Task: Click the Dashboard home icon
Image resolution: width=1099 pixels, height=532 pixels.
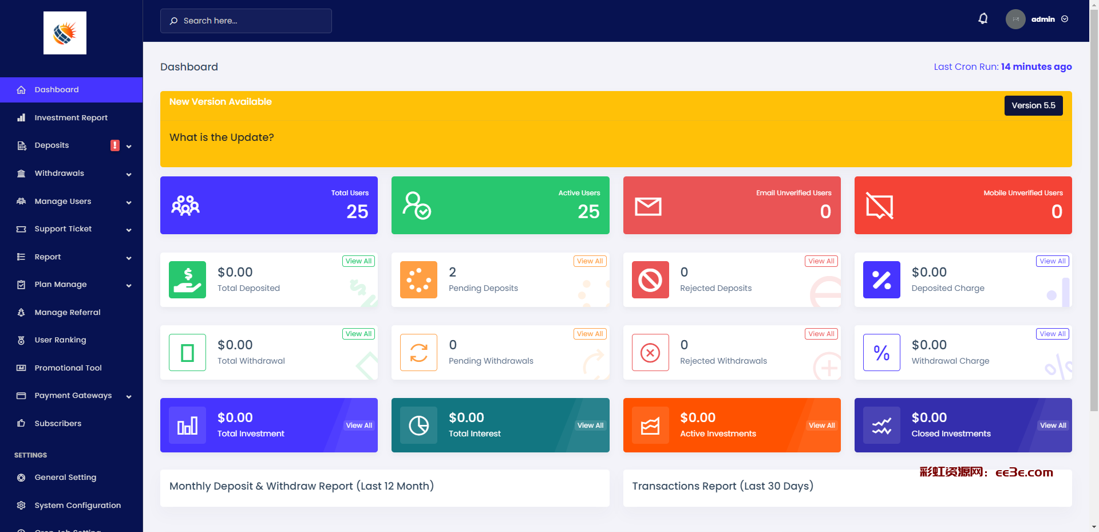Action: click(21, 90)
